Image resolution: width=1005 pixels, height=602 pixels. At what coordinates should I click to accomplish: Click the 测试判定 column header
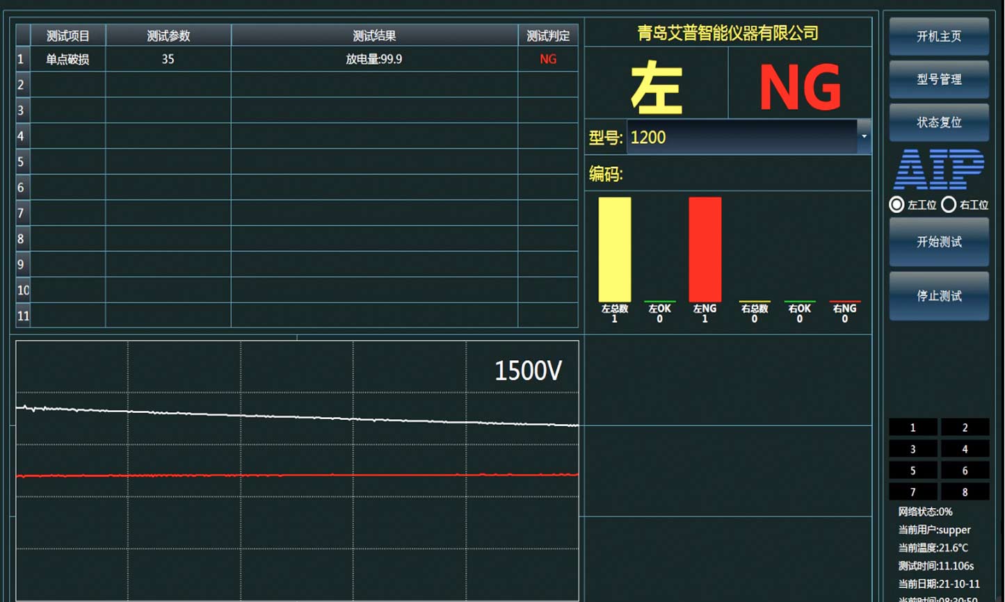pos(548,35)
